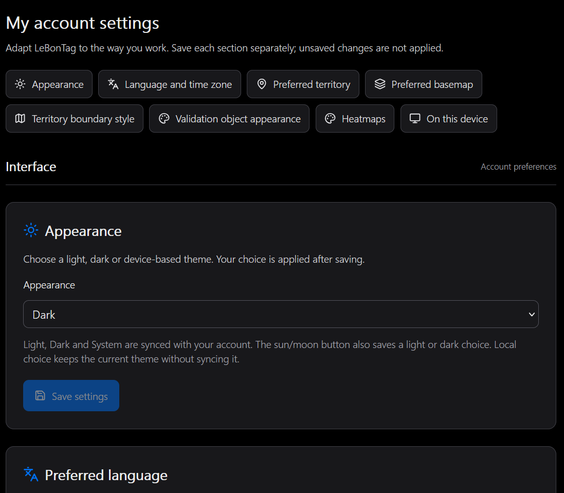Click the monitor icon for On this device
This screenshot has height=493, width=564.
[415, 119]
